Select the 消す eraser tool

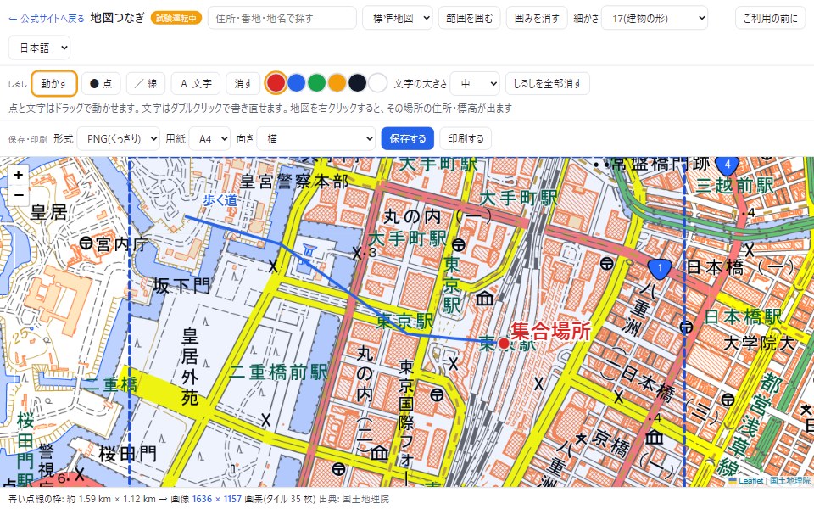243,84
